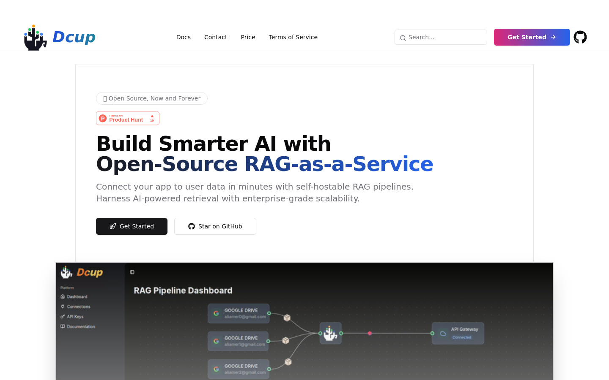Click the API Keys key icon

[63, 316]
